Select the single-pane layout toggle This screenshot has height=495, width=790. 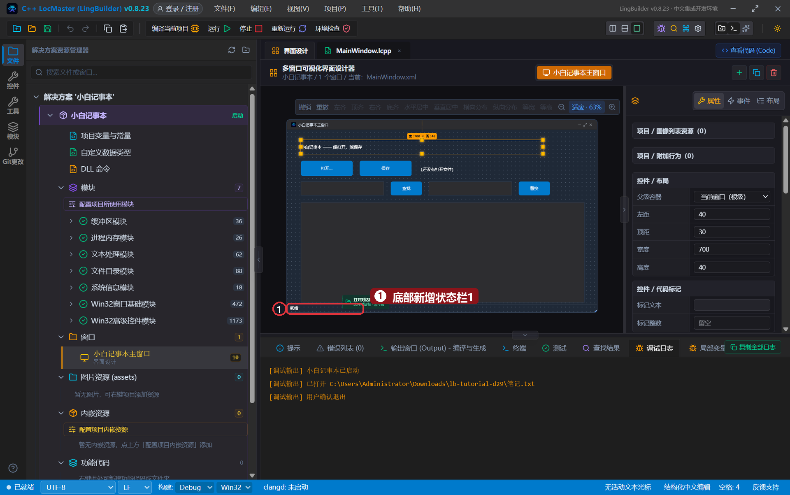click(637, 28)
